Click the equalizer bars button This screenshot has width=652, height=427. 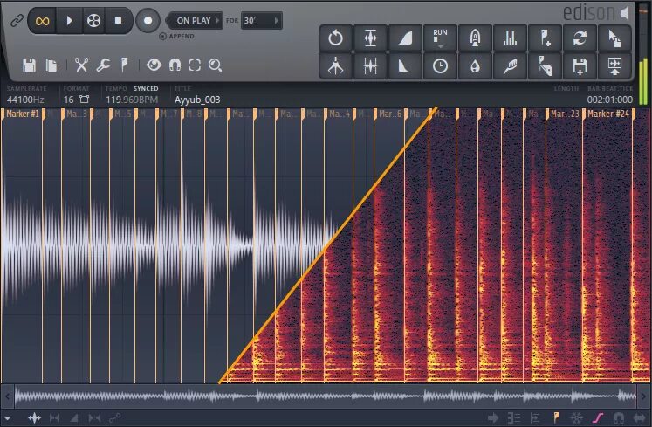pos(510,38)
